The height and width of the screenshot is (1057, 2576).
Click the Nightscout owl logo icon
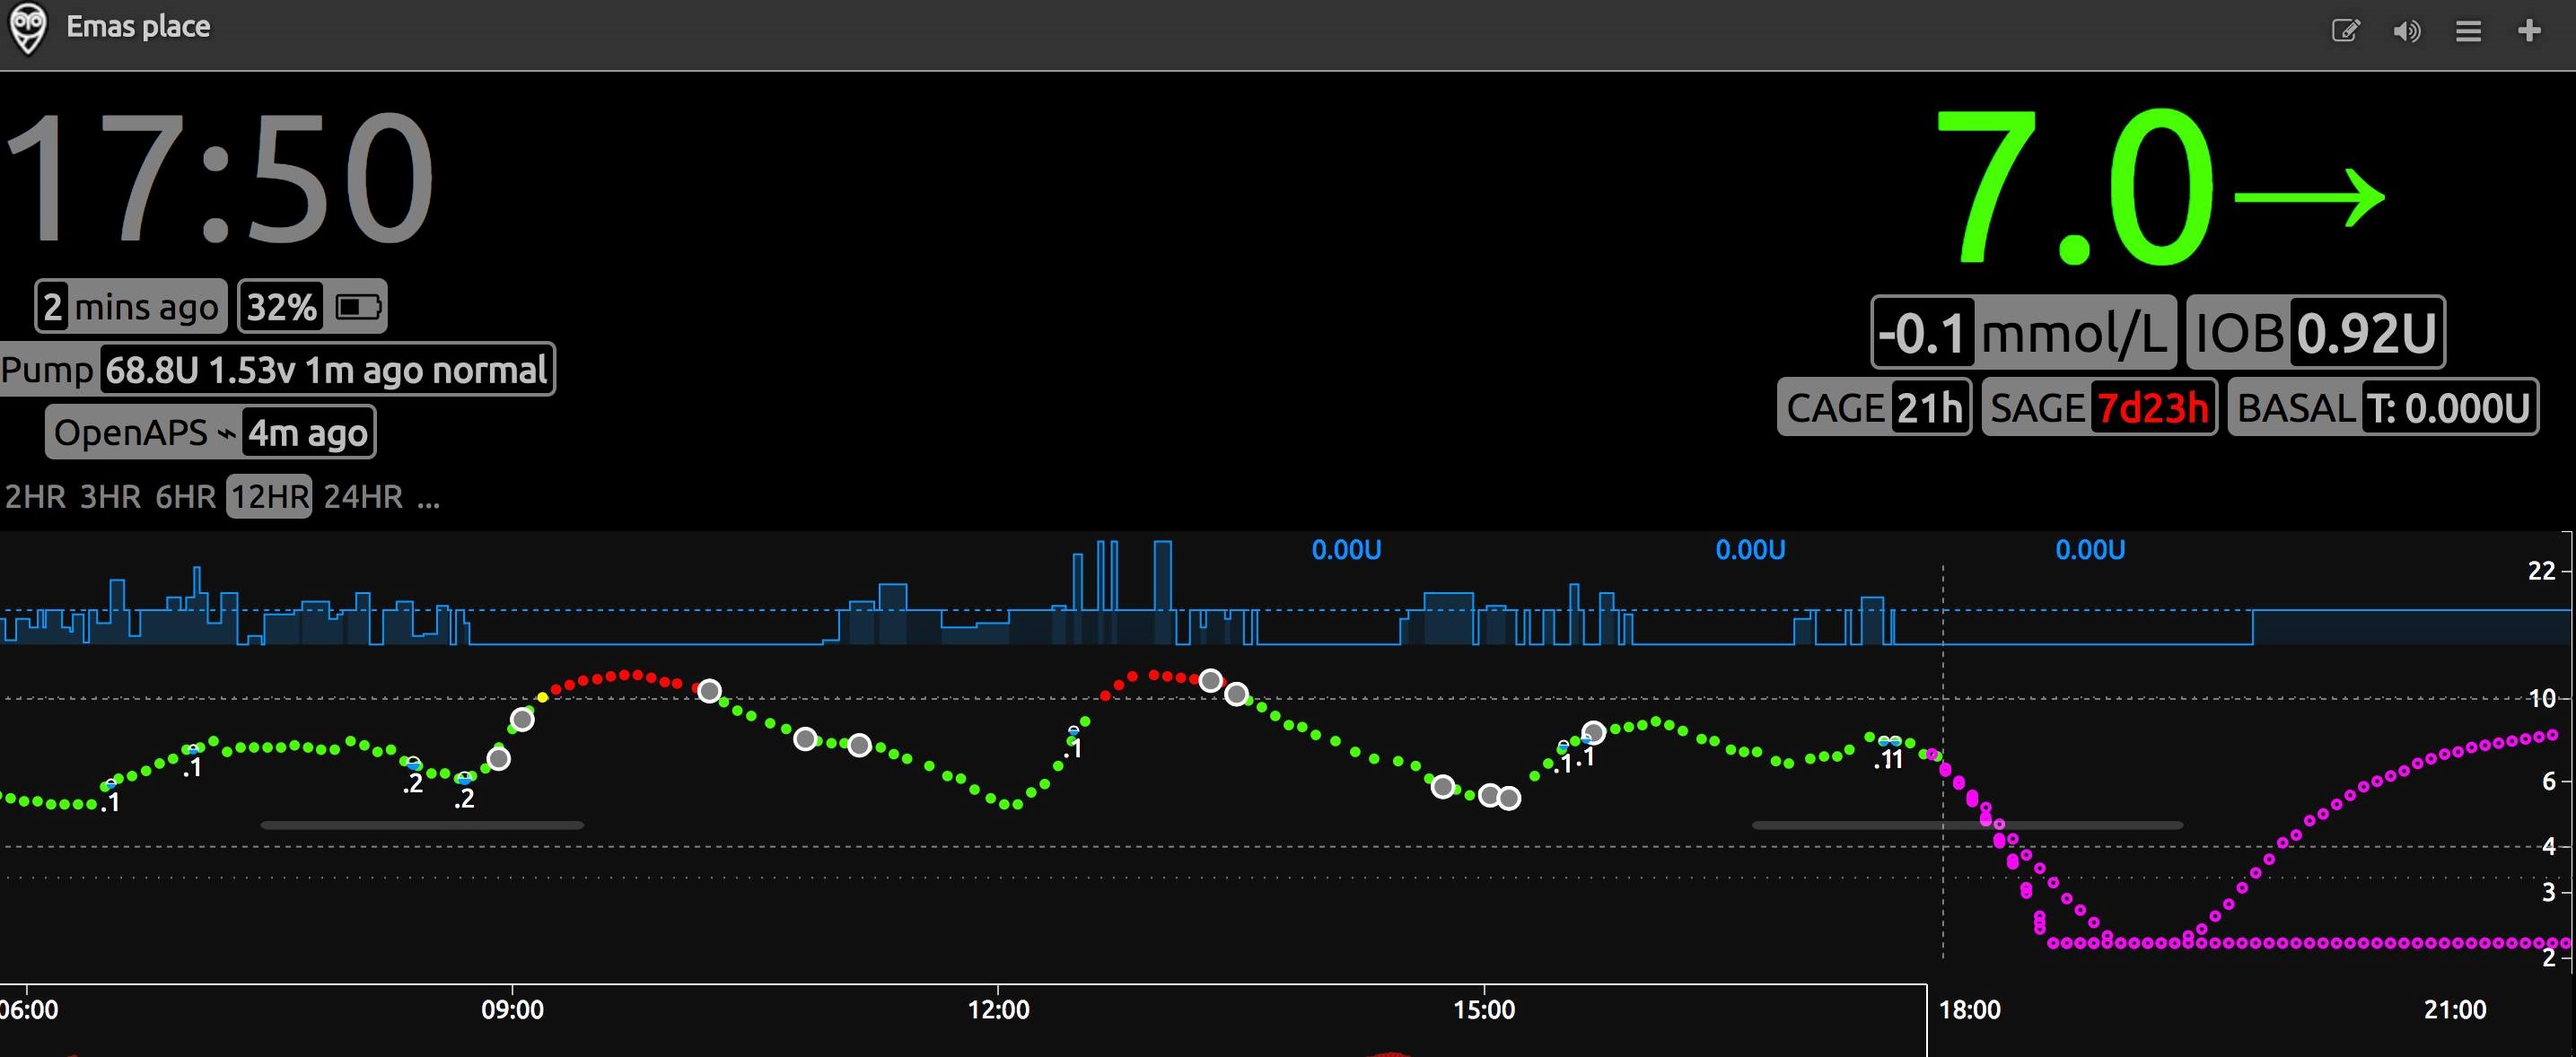click(28, 29)
